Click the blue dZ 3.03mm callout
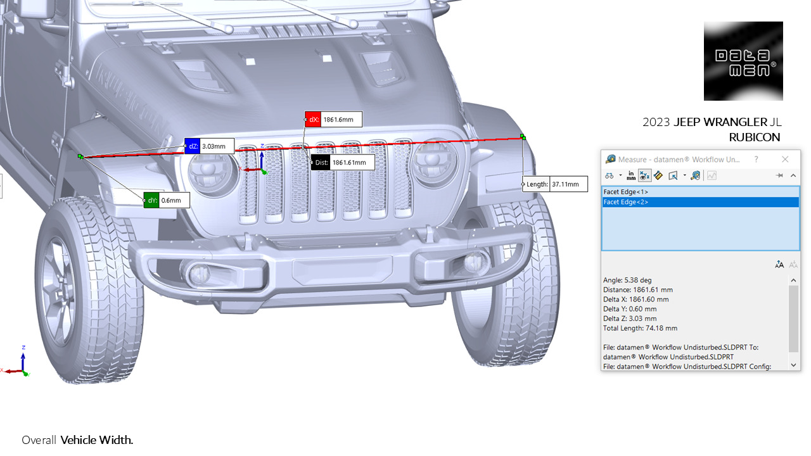 [x=209, y=146]
